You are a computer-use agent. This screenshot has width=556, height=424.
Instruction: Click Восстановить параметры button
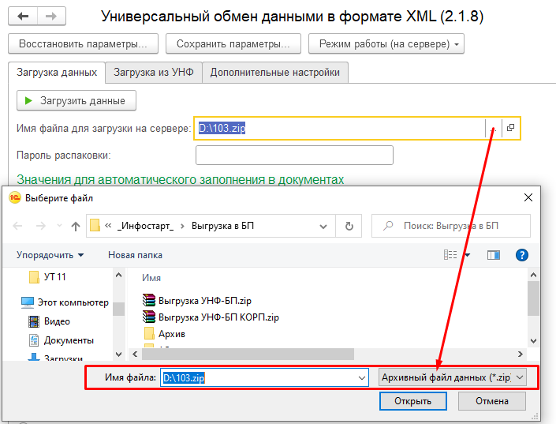[83, 43]
